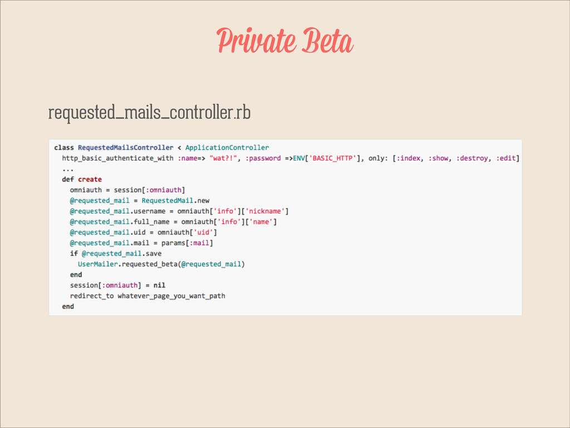570x428 pixels.
Task: Click ApplicationController in the class declaration
Action: [227, 147]
